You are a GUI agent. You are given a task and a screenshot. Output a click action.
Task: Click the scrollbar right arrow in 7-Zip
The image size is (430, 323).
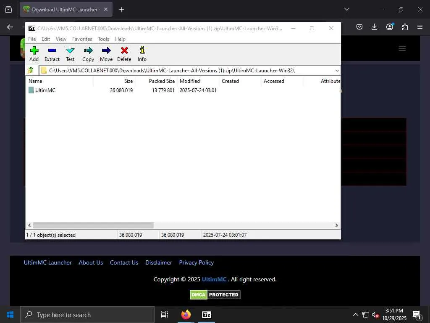[x=336, y=225]
